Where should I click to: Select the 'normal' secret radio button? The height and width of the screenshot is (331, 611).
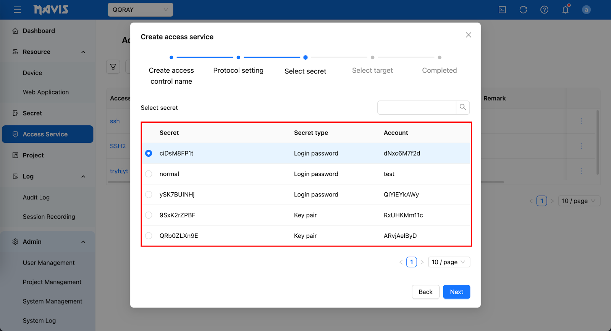pos(149,174)
